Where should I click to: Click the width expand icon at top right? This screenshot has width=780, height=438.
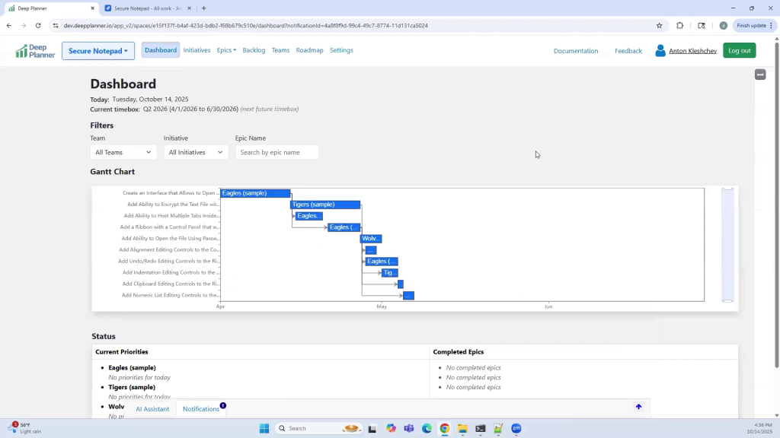pyautogui.click(x=759, y=75)
